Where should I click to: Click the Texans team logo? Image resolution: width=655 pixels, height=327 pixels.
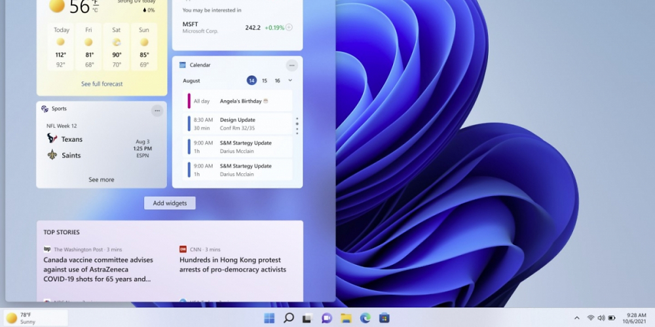click(52, 139)
